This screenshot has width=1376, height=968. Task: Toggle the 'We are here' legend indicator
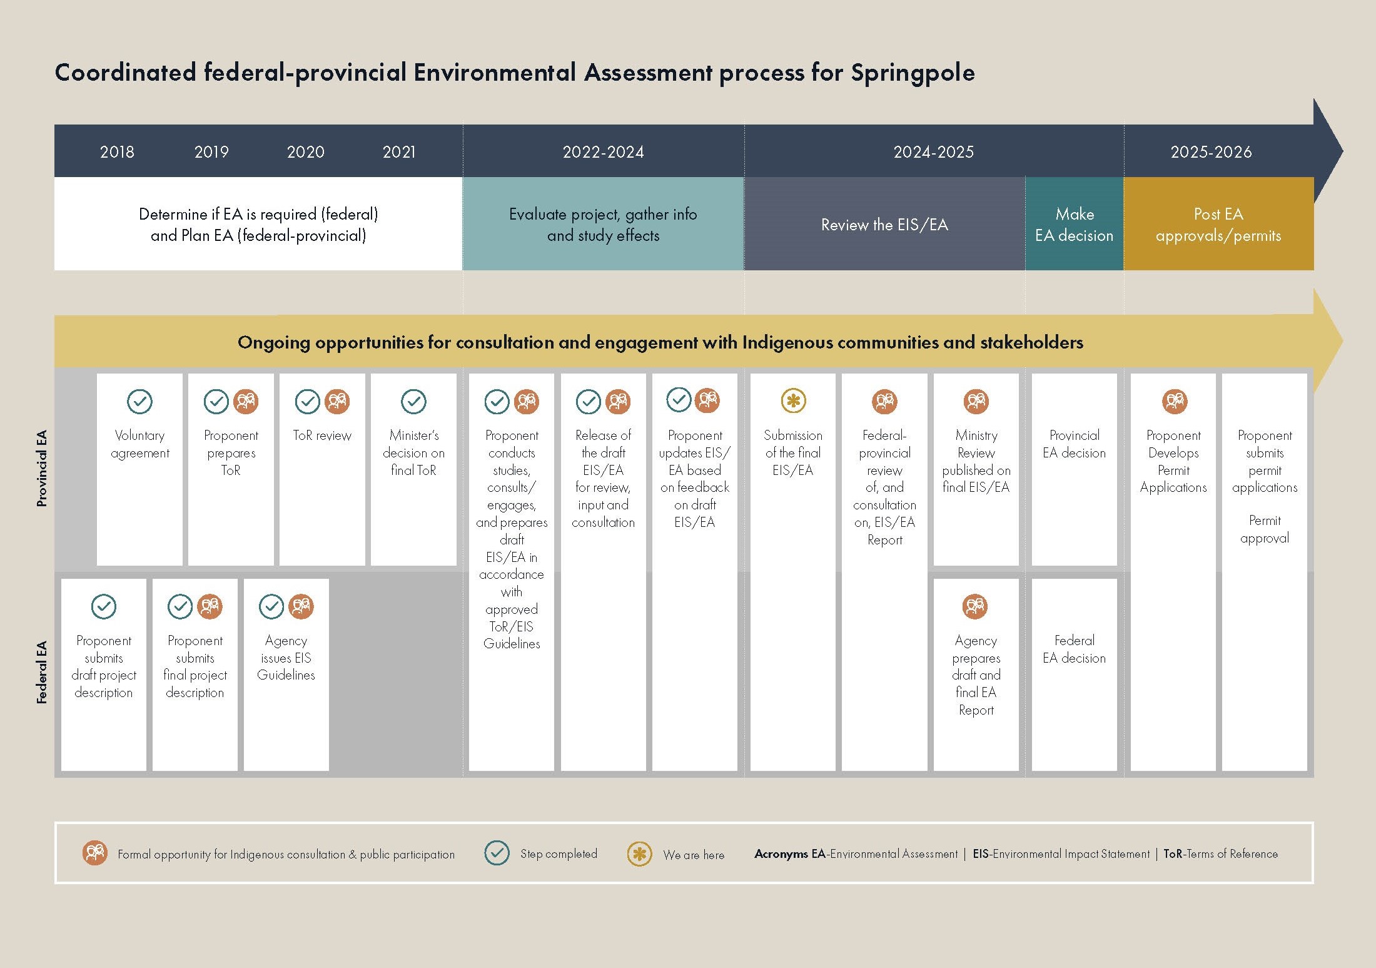[639, 853]
